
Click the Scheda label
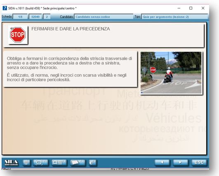click(7, 16)
